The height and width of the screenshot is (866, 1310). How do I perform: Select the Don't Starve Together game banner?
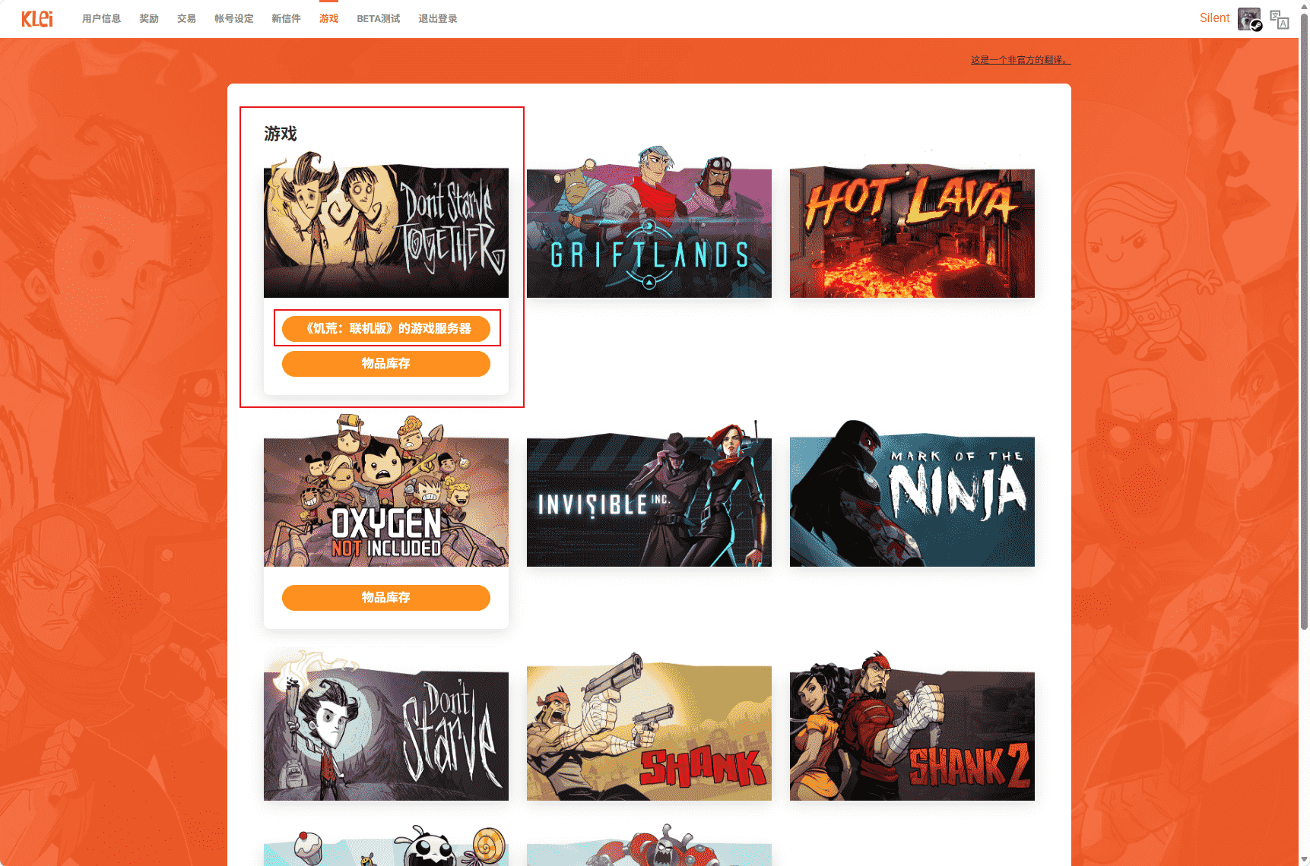386,226
